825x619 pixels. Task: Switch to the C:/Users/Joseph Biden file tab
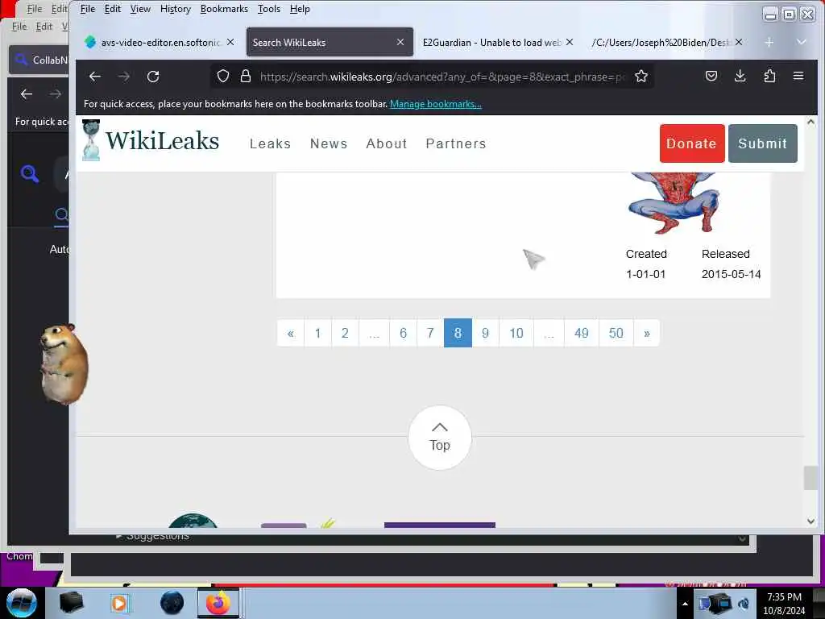click(x=661, y=42)
